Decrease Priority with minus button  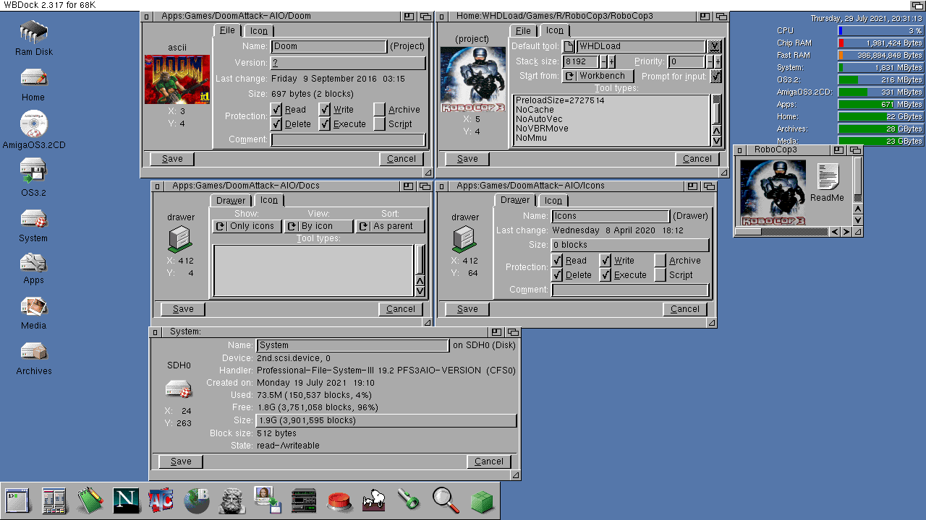point(710,61)
